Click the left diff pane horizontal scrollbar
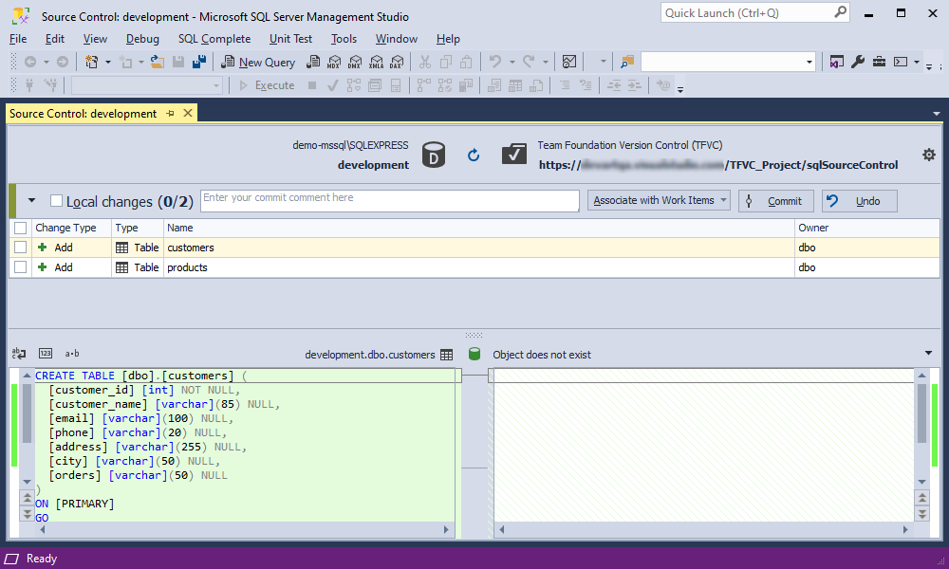 tap(244, 530)
